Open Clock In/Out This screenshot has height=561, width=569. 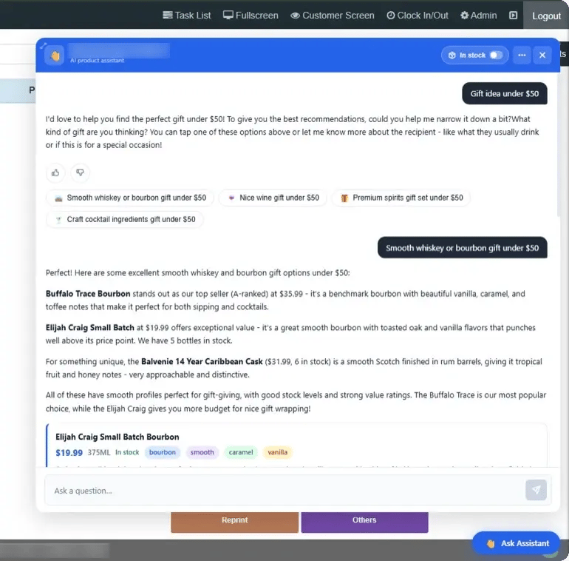pyautogui.click(x=418, y=16)
